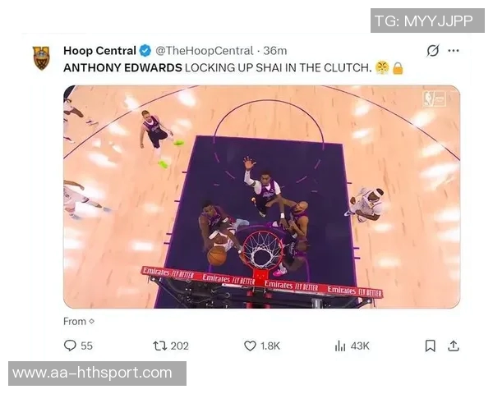This screenshot has width=493, height=394.
Task: Click the 43K views count
Action: tap(360, 346)
